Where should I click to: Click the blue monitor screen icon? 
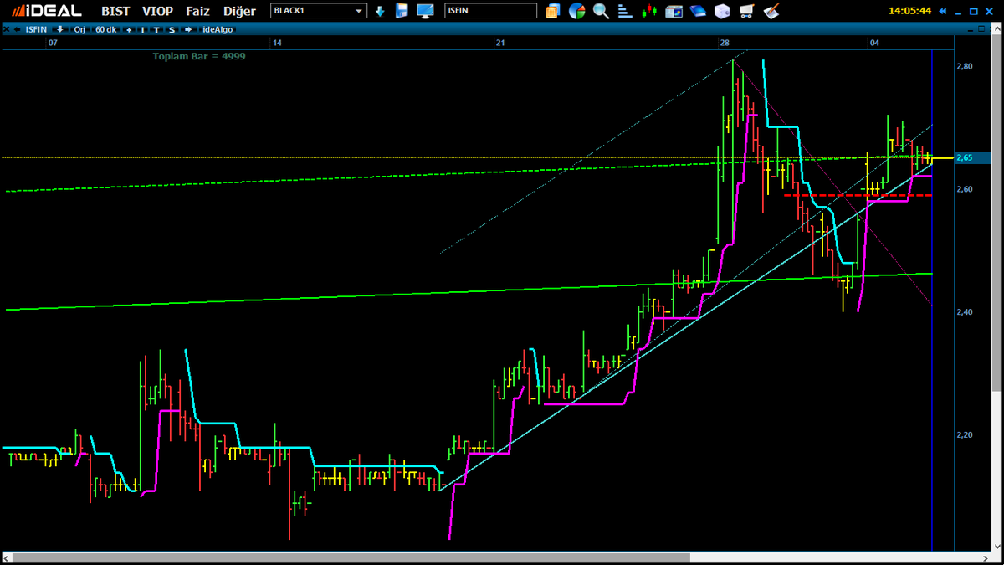click(x=425, y=11)
